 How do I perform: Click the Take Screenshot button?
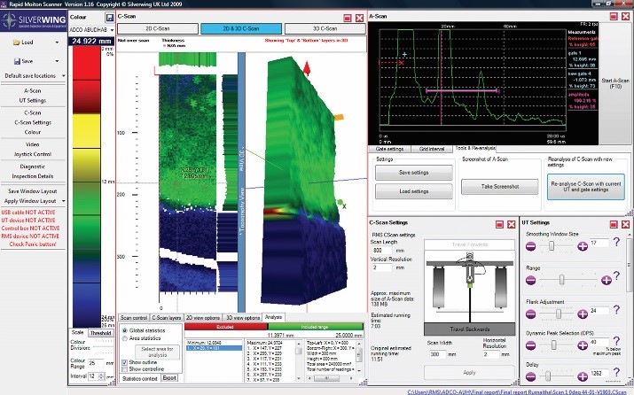pos(499,188)
